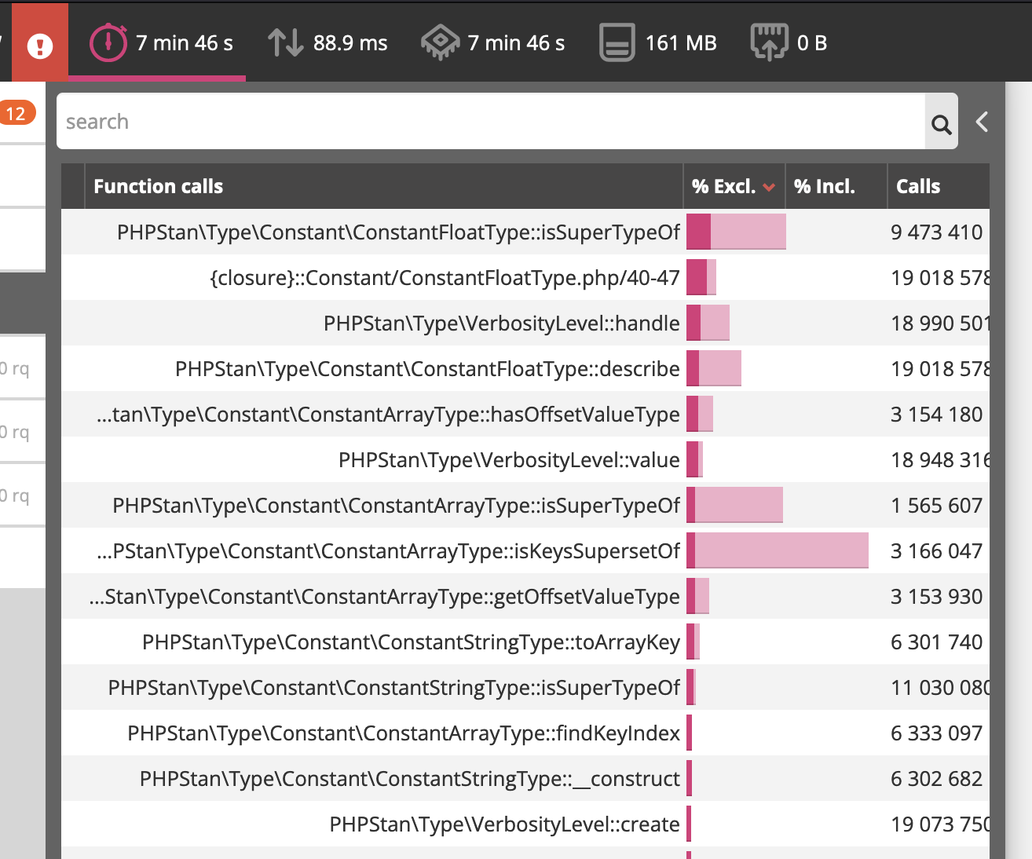The image size is (1032, 859).
Task: Click the 6 333 097 calls value
Action: pyautogui.click(x=936, y=733)
